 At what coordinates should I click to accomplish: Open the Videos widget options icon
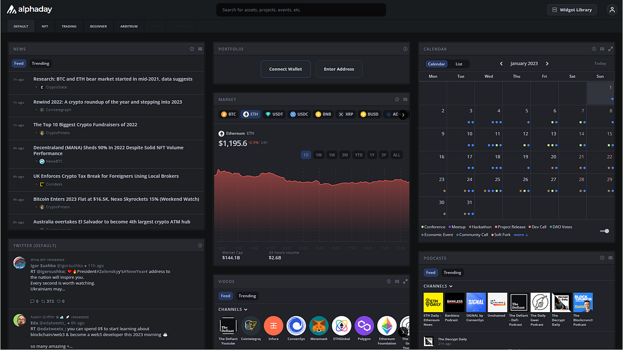click(397, 281)
